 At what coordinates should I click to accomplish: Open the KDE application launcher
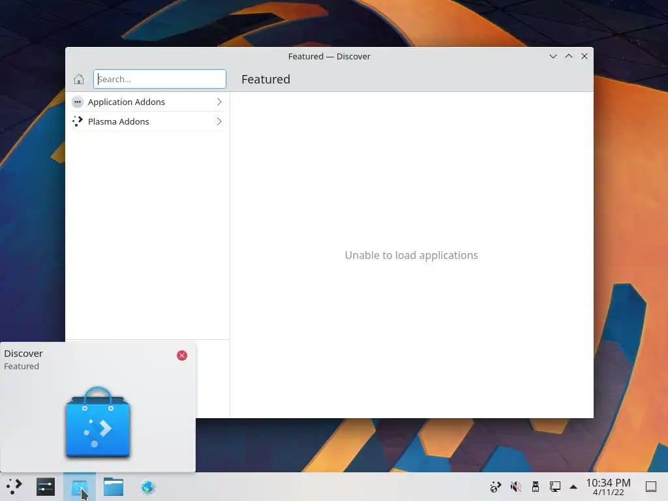[14, 487]
